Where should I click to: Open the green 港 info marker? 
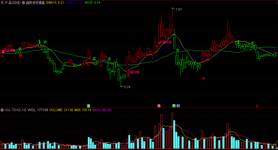pyautogui.click(x=88, y=106)
